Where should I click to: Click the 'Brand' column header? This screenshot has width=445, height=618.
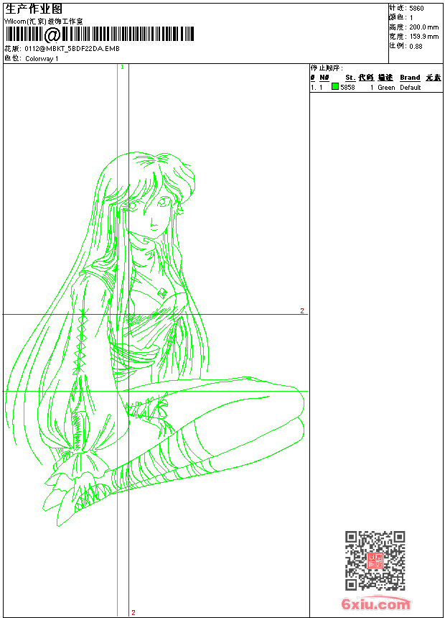click(x=410, y=78)
